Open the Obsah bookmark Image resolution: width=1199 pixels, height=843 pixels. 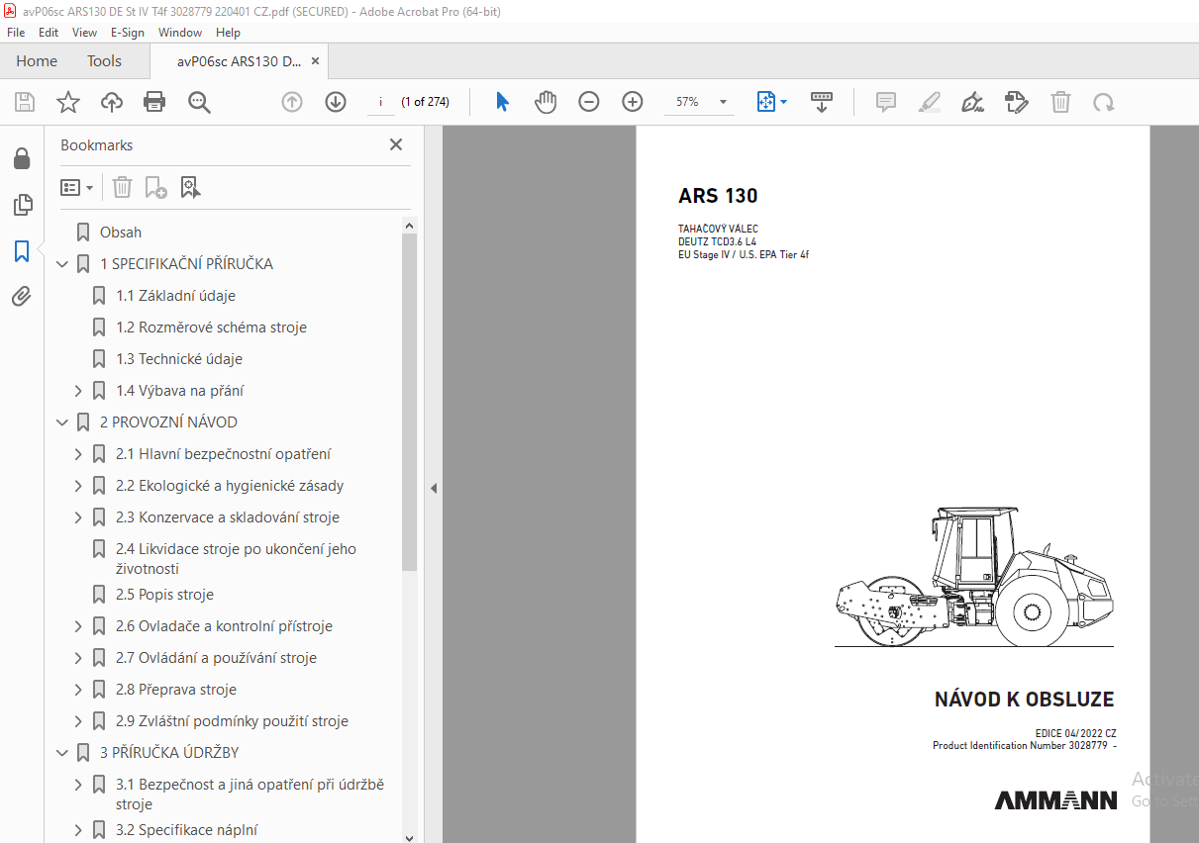[x=121, y=233]
